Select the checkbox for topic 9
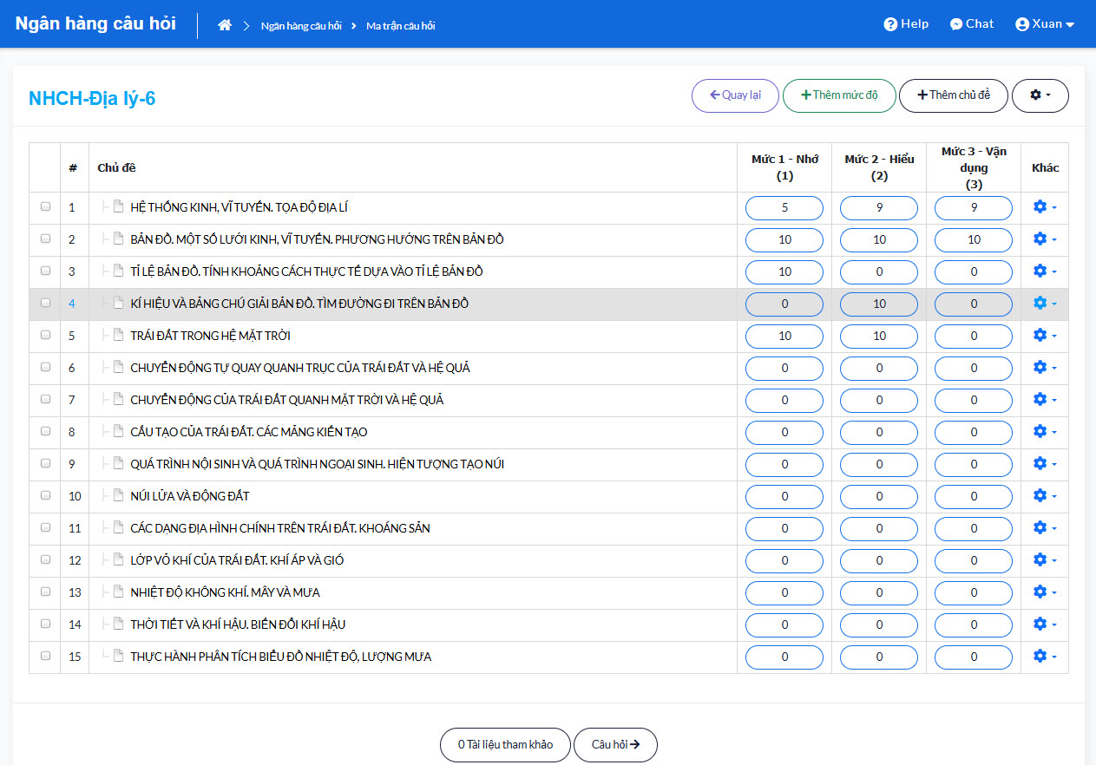The height and width of the screenshot is (765, 1096). 45,464
